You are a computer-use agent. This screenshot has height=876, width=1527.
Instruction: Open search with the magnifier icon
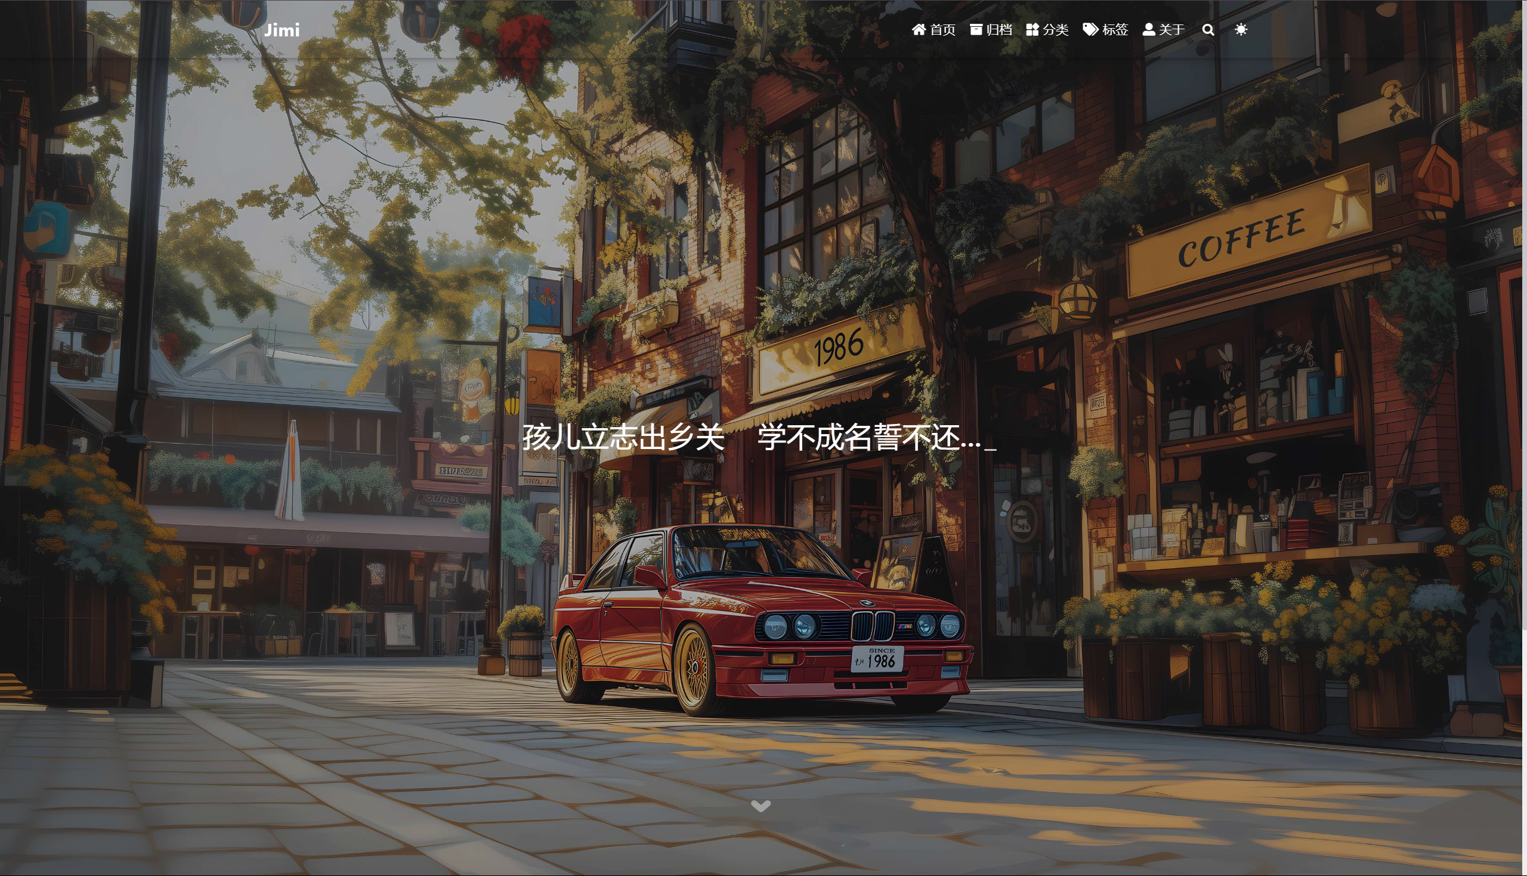pyautogui.click(x=1208, y=29)
